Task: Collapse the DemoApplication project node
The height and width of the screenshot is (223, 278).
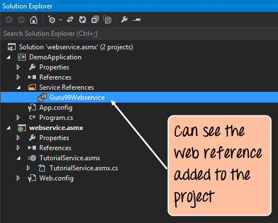Action: [8, 57]
